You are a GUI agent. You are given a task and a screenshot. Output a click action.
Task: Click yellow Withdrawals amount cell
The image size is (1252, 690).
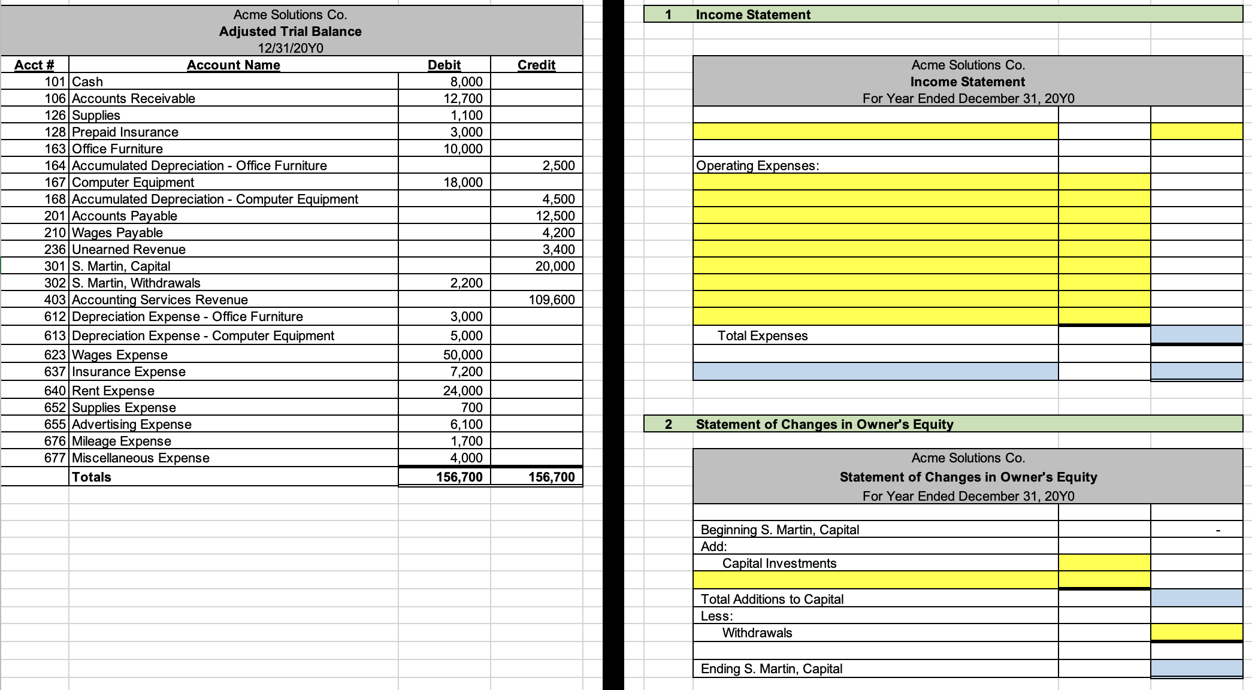(x=1196, y=632)
